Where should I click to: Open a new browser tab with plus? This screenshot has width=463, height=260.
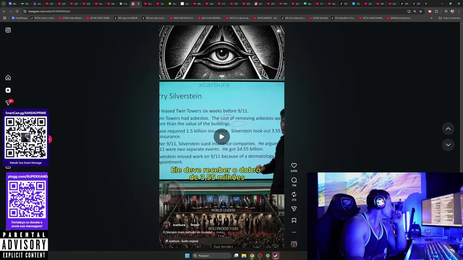[x=426, y=4]
